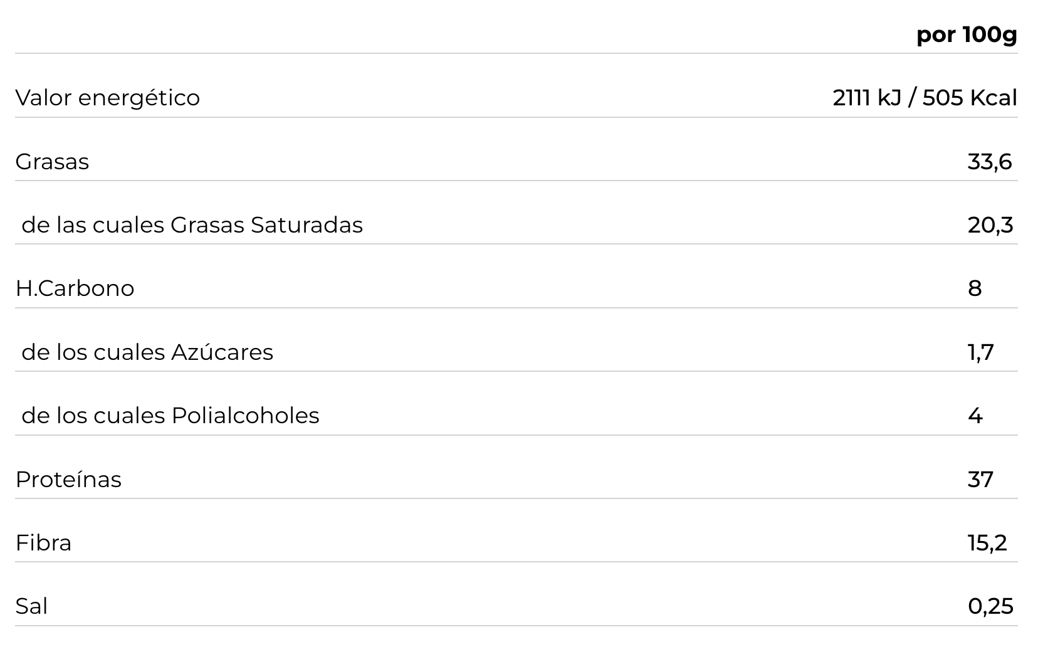This screenshot has height=647, width=1043.
Task: Select the "Grasas" row label
Action: (52, 162)
